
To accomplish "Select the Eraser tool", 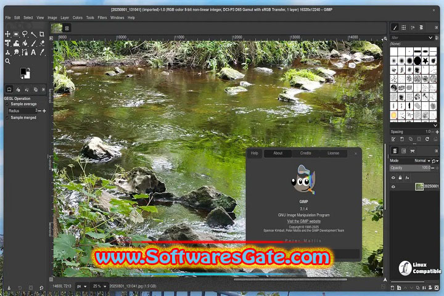I will pyautogui.click(x=42, y=43).
